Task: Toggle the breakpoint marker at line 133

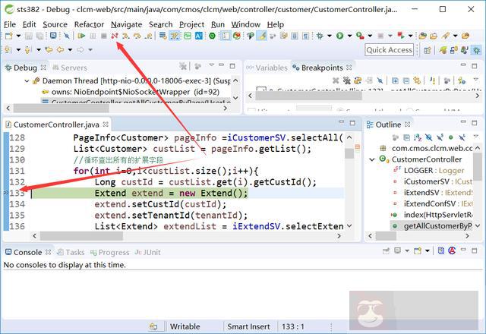Action: click(7, 194)
